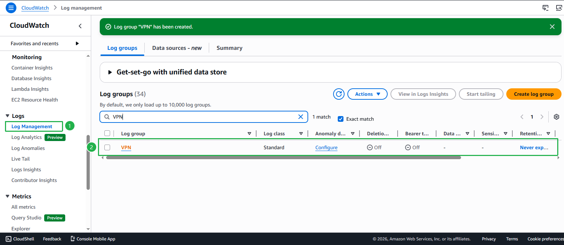Click the search magnifier icon in filter

click(107, 117)
